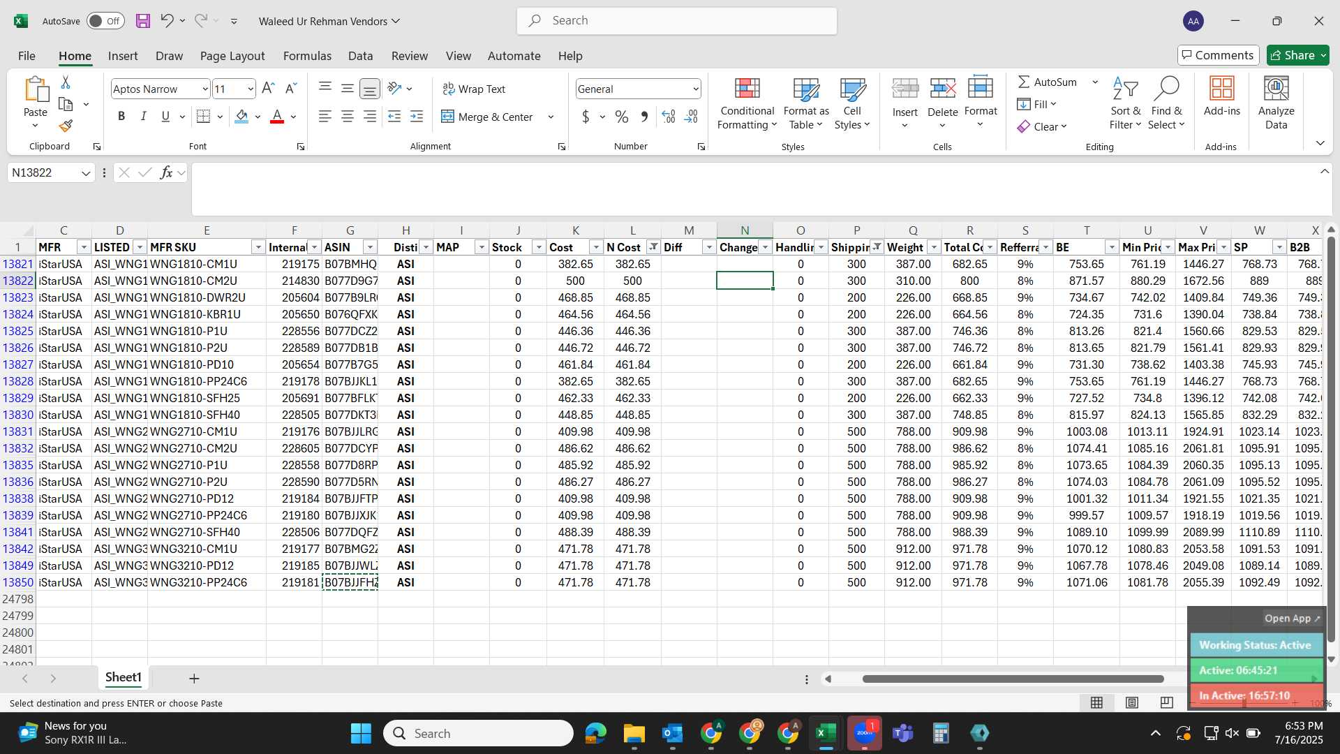Click Top Align icon
The width and height of the screenshot is (1340, 754).
click(x=325, y=88)
